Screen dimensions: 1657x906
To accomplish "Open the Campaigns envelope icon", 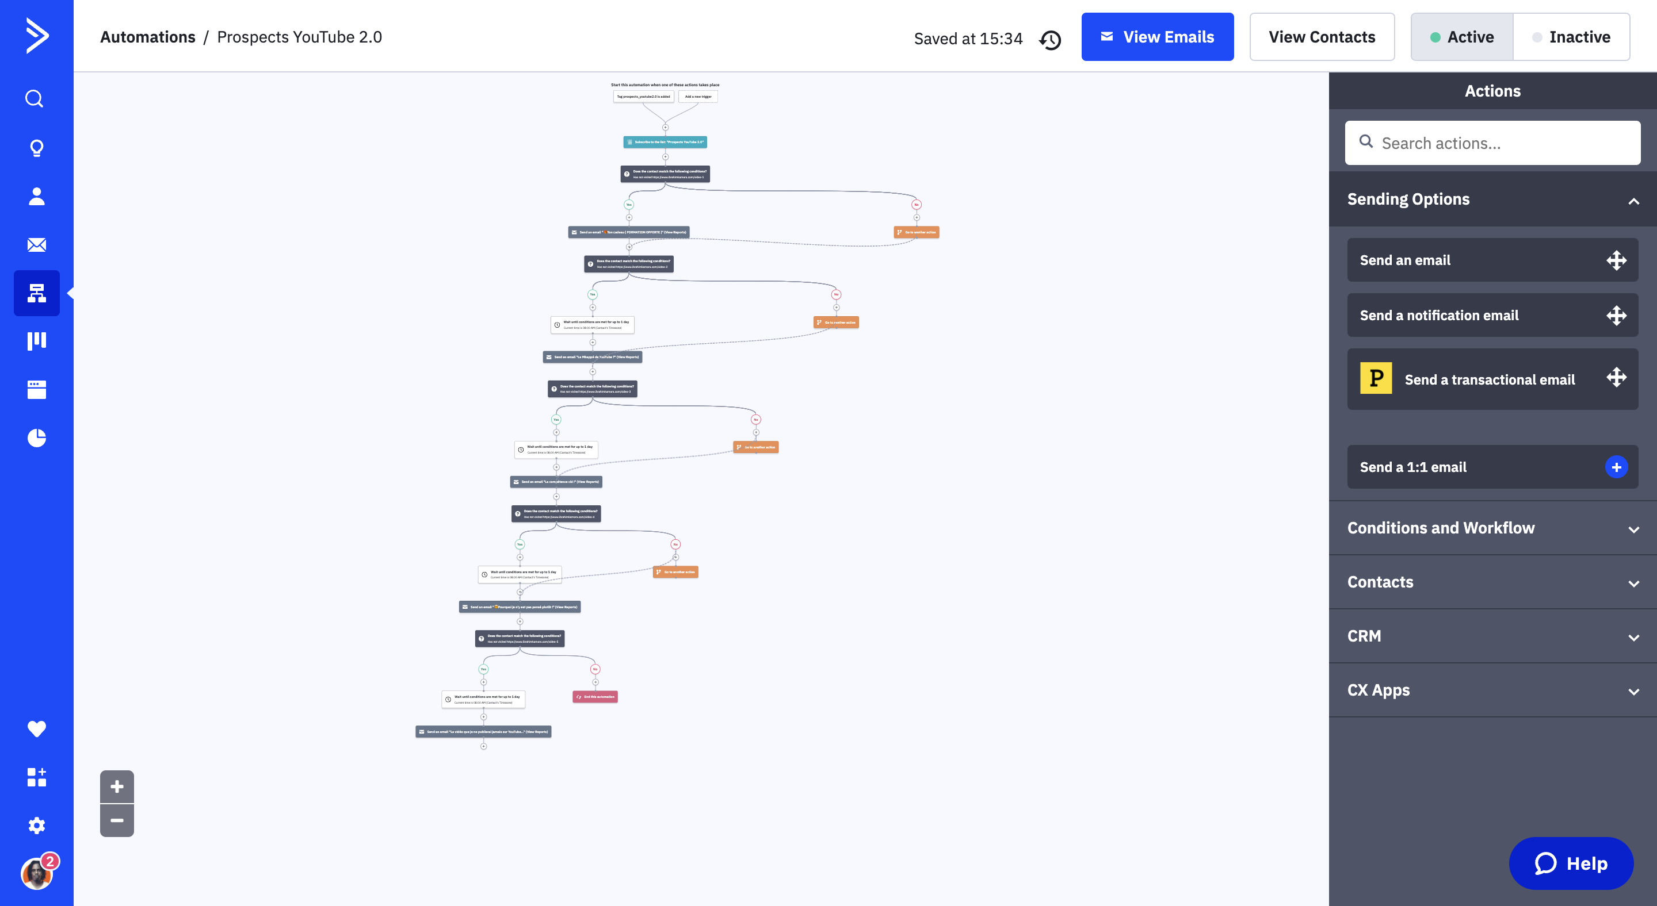I will click(x=37, y=245).
